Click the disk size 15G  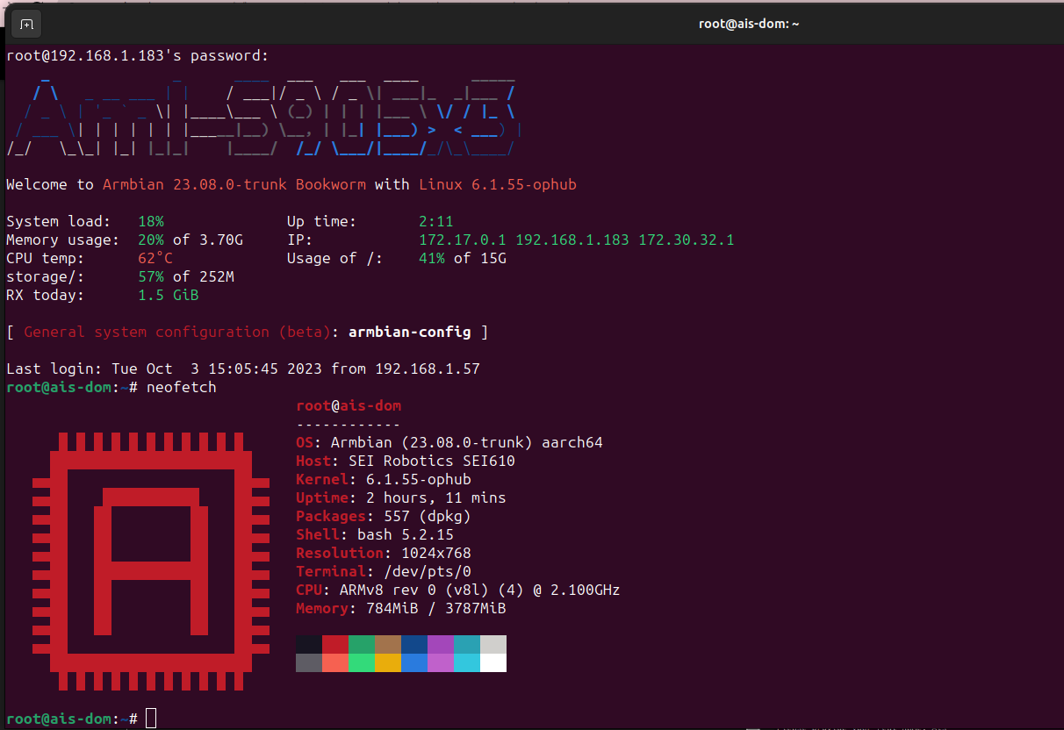[x=493, y=258]
